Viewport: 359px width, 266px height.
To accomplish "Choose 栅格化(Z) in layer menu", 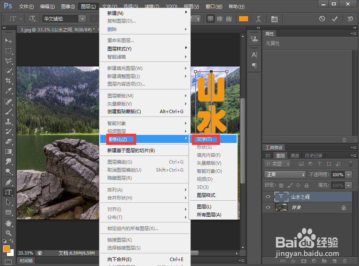I will point(145,139).
